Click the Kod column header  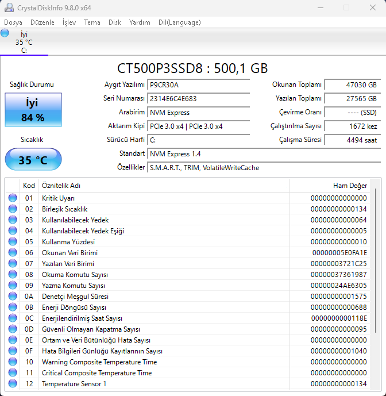(29, 186)
